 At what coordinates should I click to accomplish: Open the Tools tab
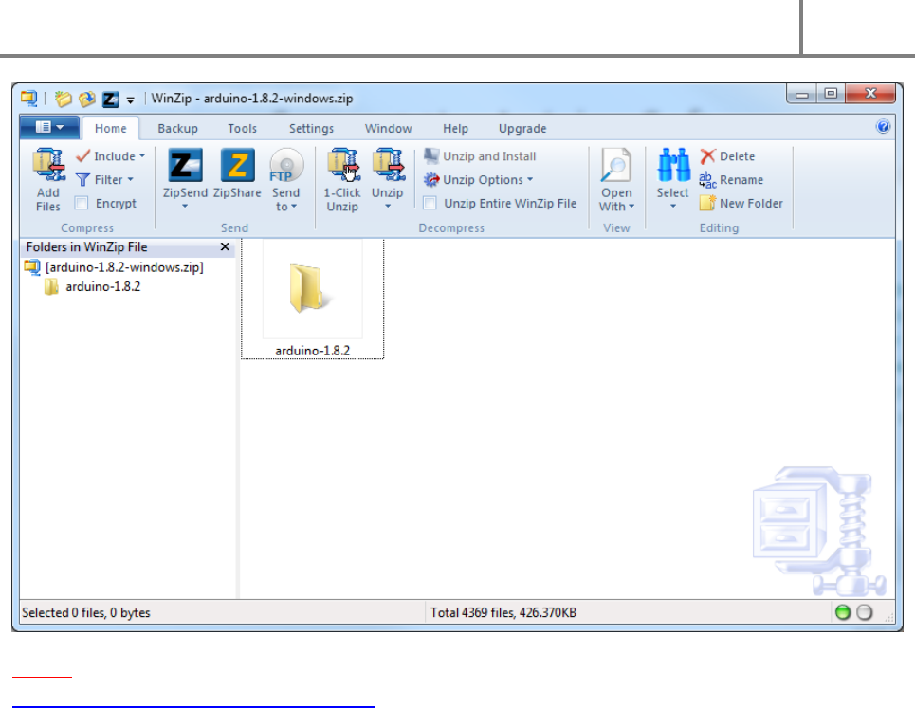[x=242, y=128]
